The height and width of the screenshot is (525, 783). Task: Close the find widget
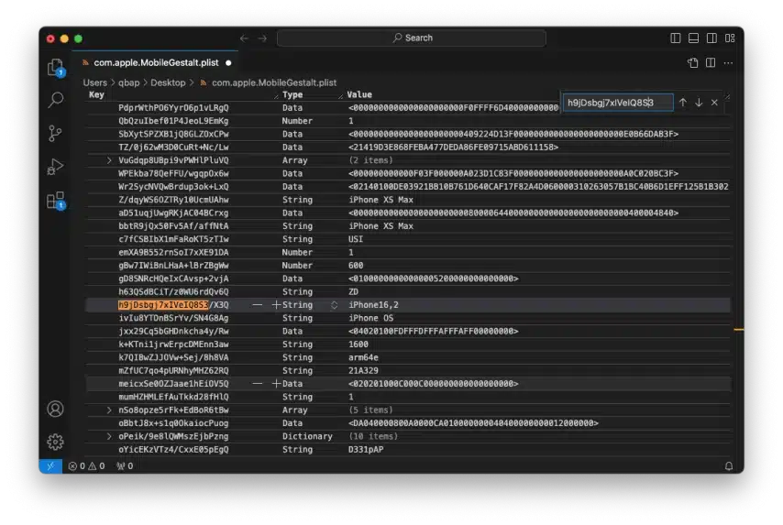coord(714,103)
